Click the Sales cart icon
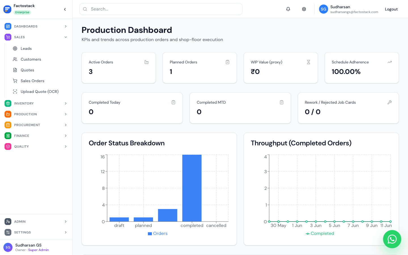Screen dimensions: 408x255 (x=8, y=37)
